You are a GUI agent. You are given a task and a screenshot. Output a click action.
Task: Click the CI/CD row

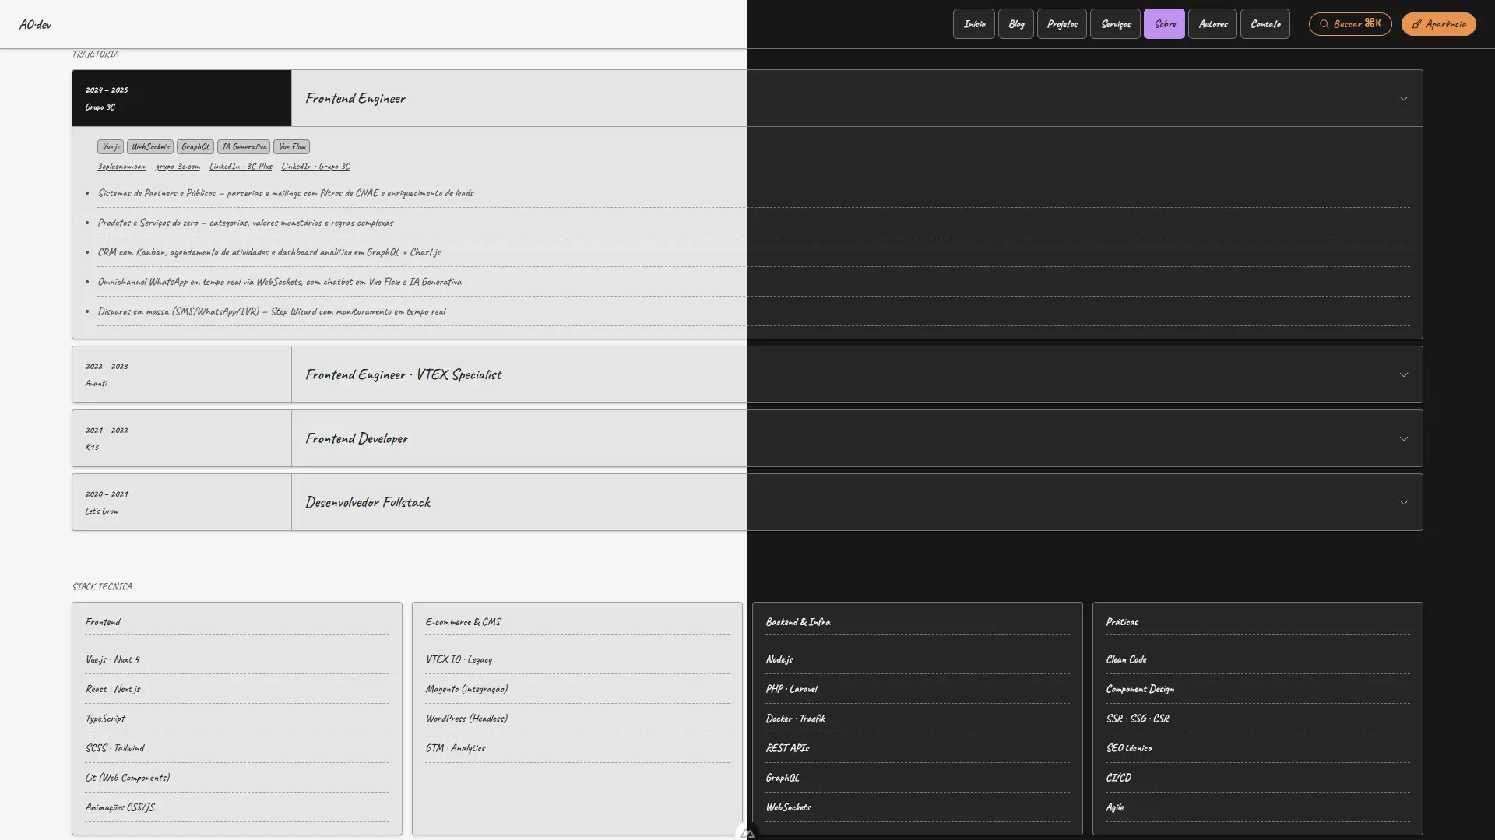point(1258,778)
